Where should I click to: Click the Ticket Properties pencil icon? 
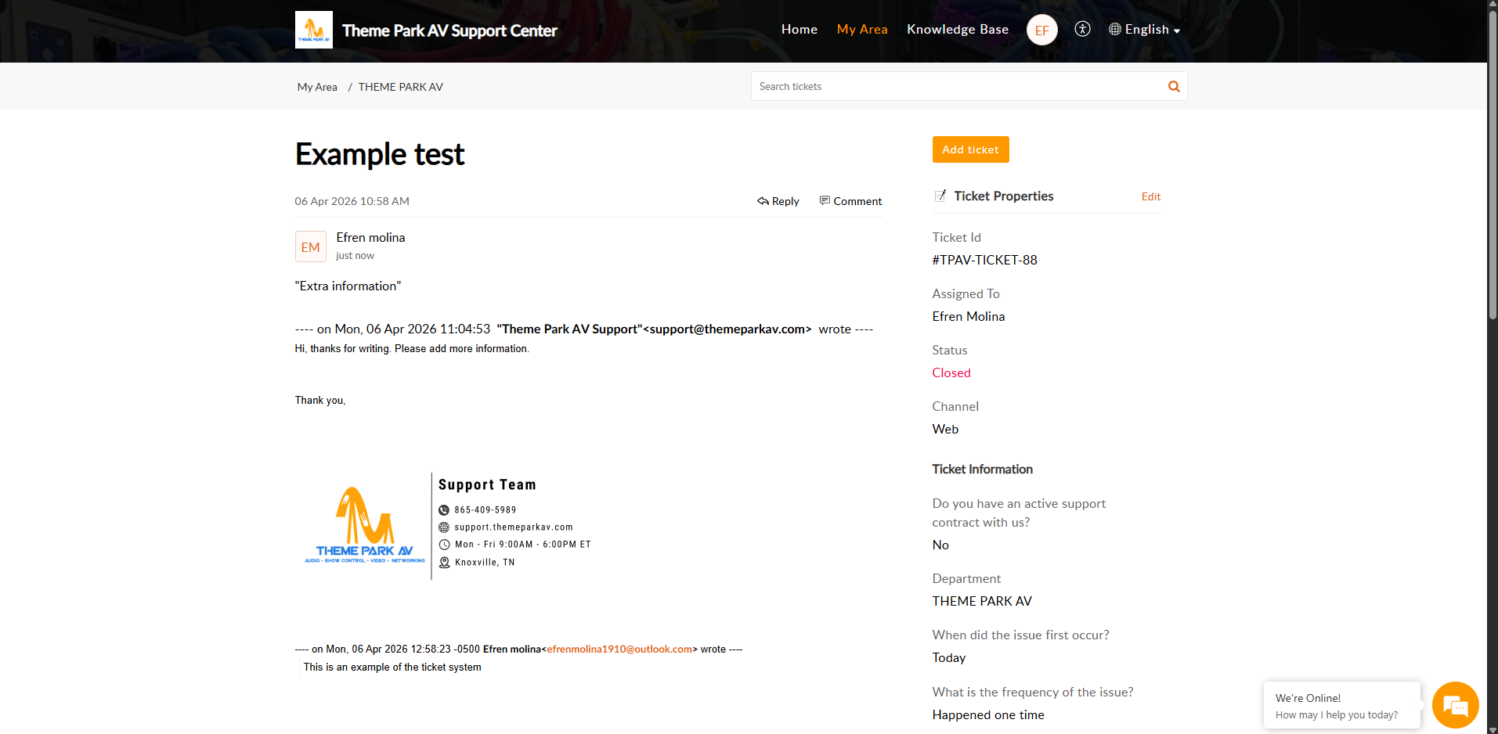tap(940, 196)
